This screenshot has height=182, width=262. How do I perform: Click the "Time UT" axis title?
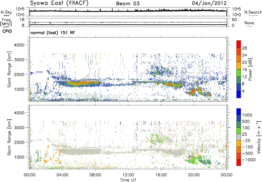[128, 180]
